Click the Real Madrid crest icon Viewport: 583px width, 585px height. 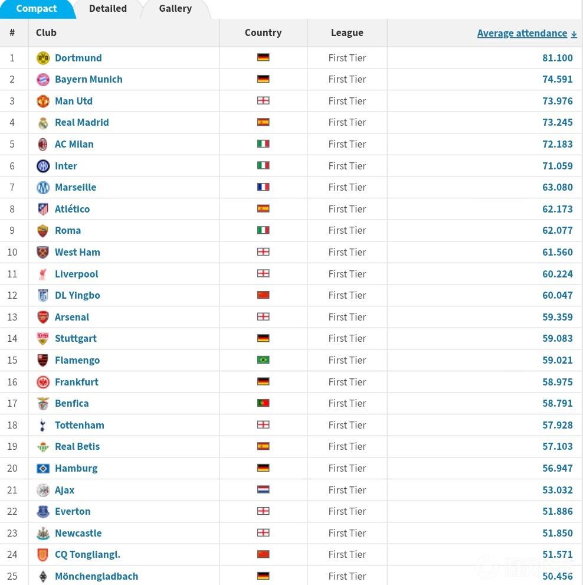pyautogui.click(x=43, y=123)
